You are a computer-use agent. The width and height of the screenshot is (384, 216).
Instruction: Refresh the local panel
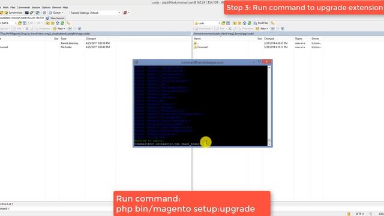(62, 23)
